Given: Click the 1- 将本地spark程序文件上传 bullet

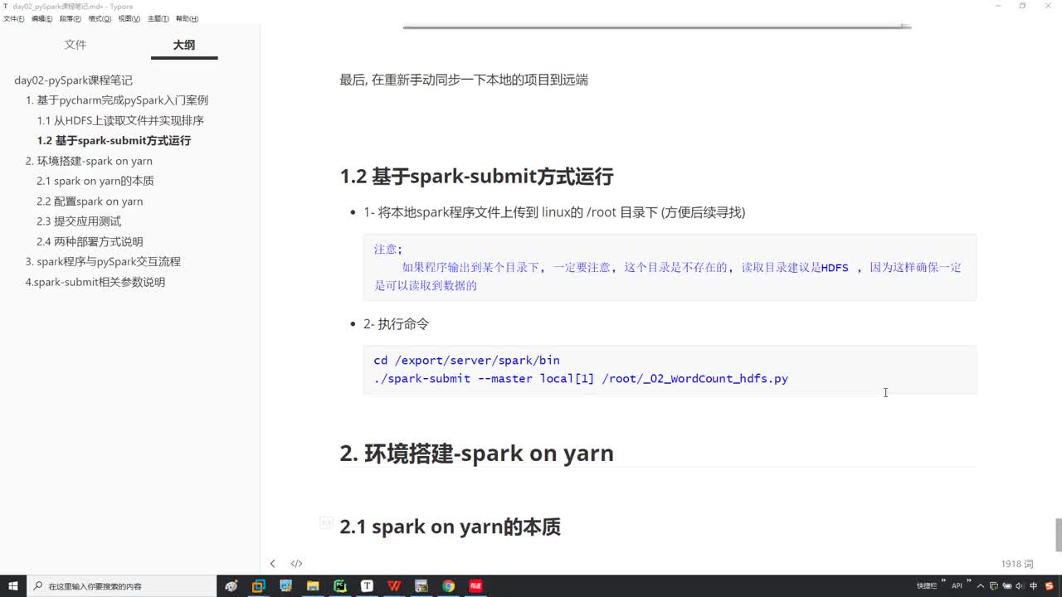Looking at the screenshot, I should (554, 212).
